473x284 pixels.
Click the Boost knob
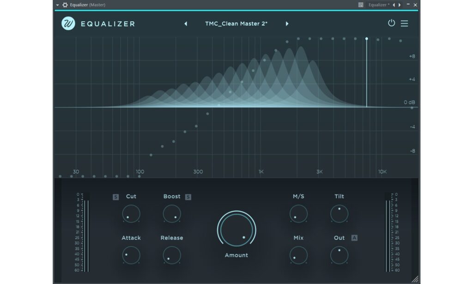[172, 214]
